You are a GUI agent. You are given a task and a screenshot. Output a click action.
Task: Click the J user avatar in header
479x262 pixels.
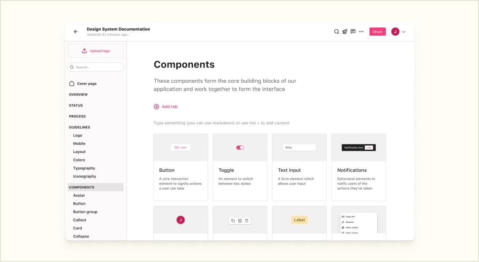[395, 32]
